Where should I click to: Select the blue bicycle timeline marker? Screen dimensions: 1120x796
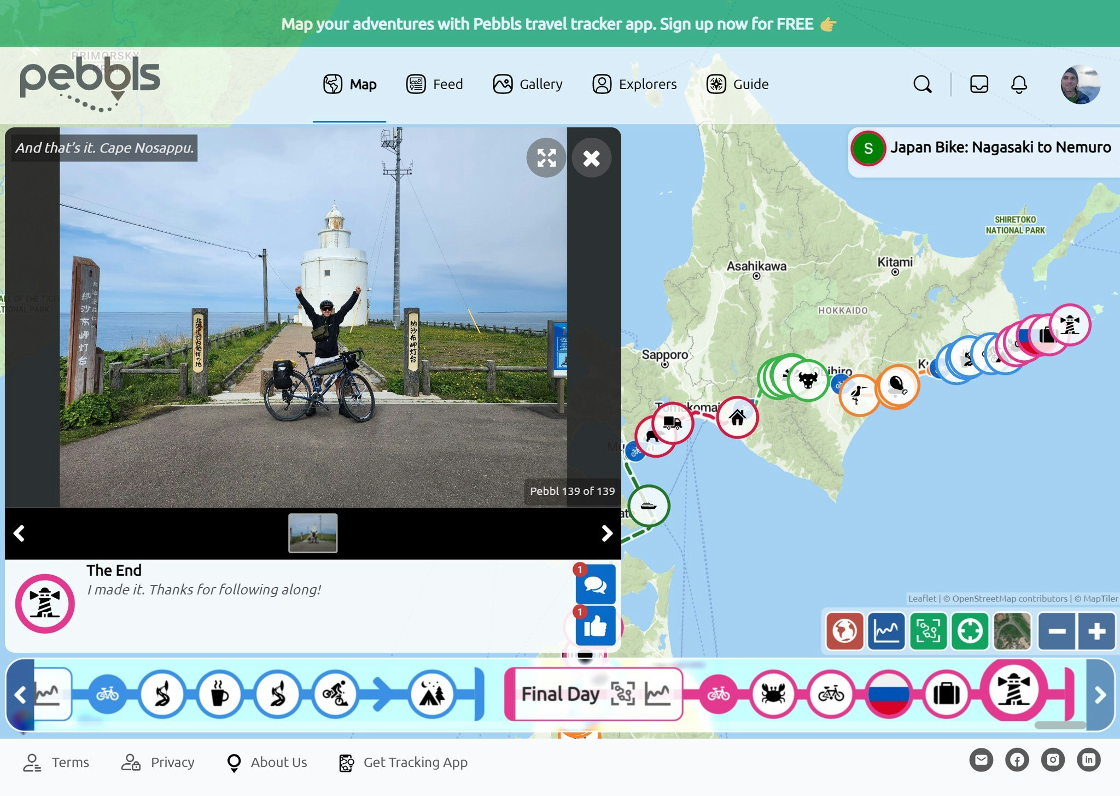point(107,694)
